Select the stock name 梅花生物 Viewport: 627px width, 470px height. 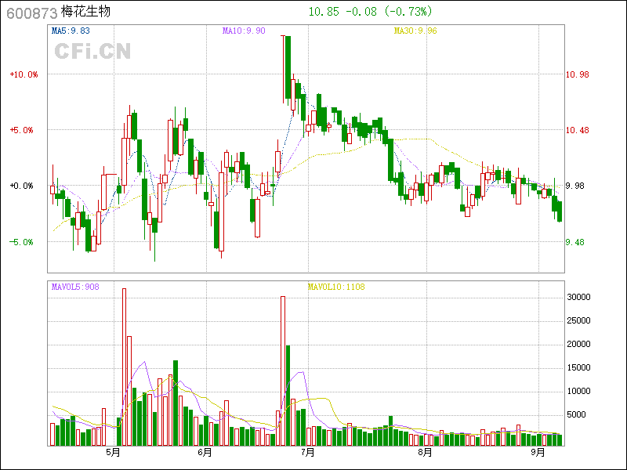[x=86, y=13]
